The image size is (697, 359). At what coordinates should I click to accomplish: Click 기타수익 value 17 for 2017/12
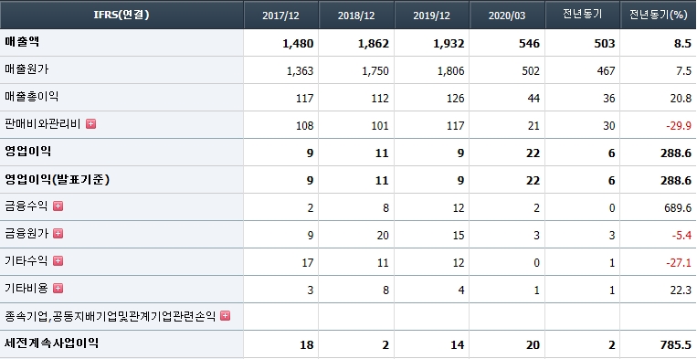(307, 263)
